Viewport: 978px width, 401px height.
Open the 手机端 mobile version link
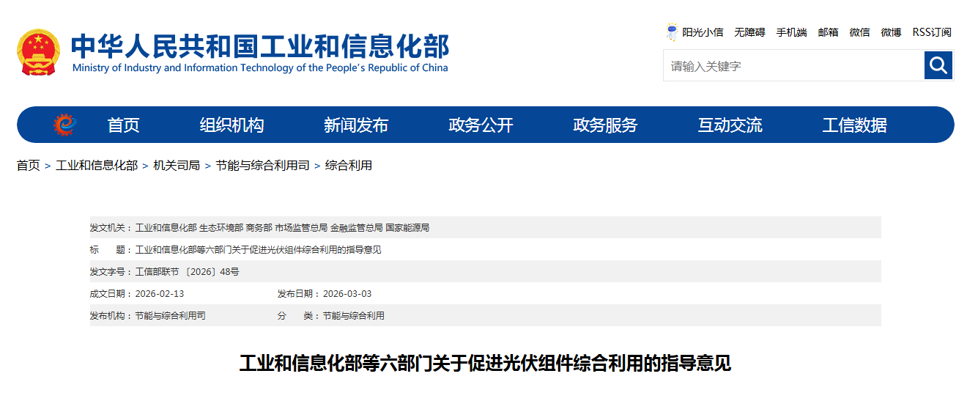pyautogui.click(x=791, y=32)
